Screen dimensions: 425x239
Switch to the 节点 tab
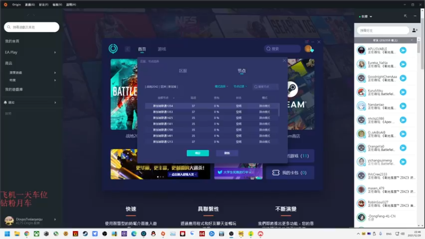coord(242,71)
